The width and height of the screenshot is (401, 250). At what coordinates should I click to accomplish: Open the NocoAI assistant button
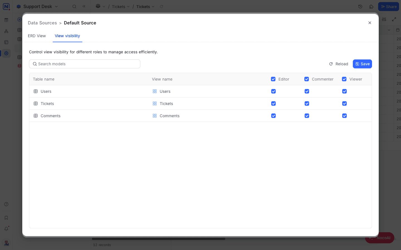pyautogui.click(x=380, y=238)
